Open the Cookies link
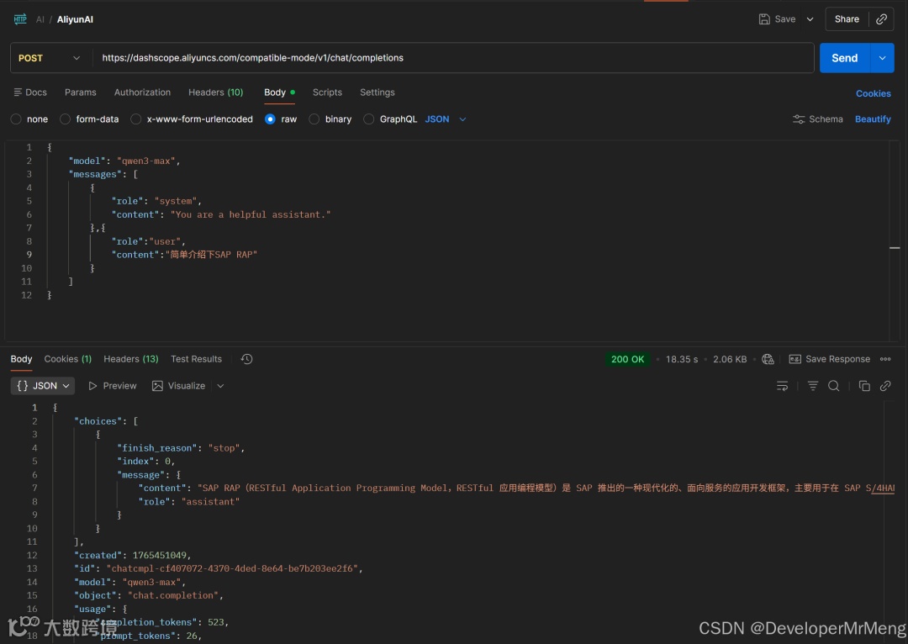908x644 pixels. click(874, 93)
